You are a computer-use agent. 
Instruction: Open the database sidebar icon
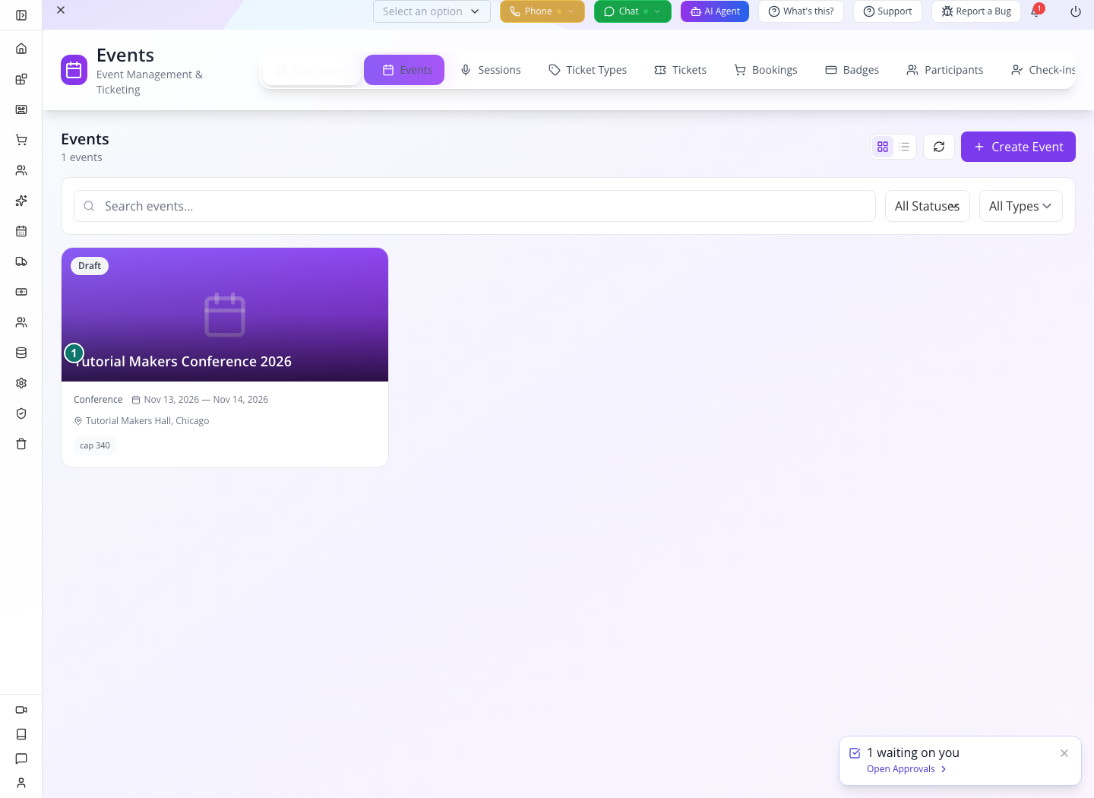[21, 353]
